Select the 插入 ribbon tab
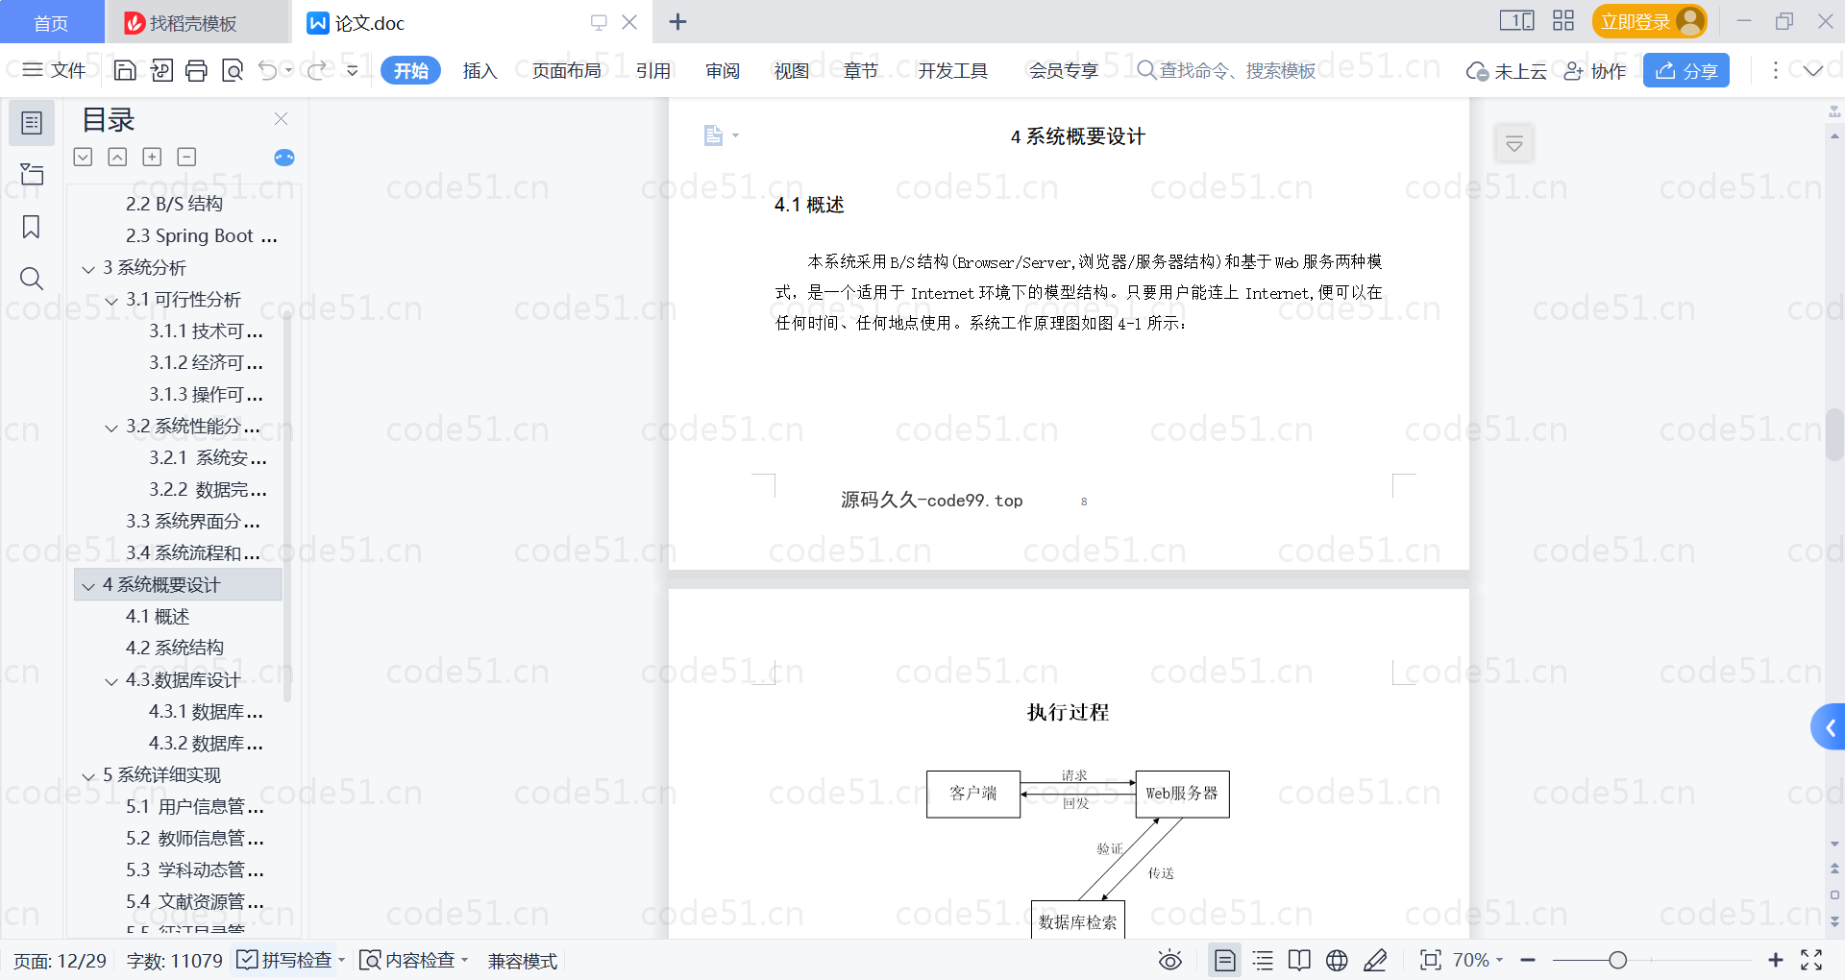 480,70
